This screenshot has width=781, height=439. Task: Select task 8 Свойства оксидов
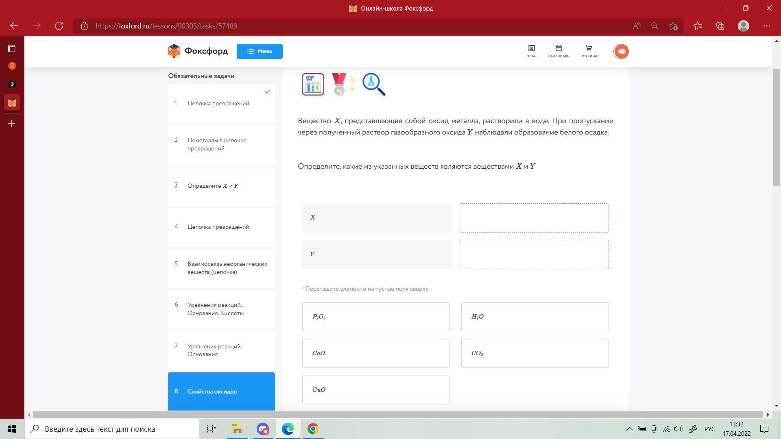pyautogui.click(x=221, y=391)
